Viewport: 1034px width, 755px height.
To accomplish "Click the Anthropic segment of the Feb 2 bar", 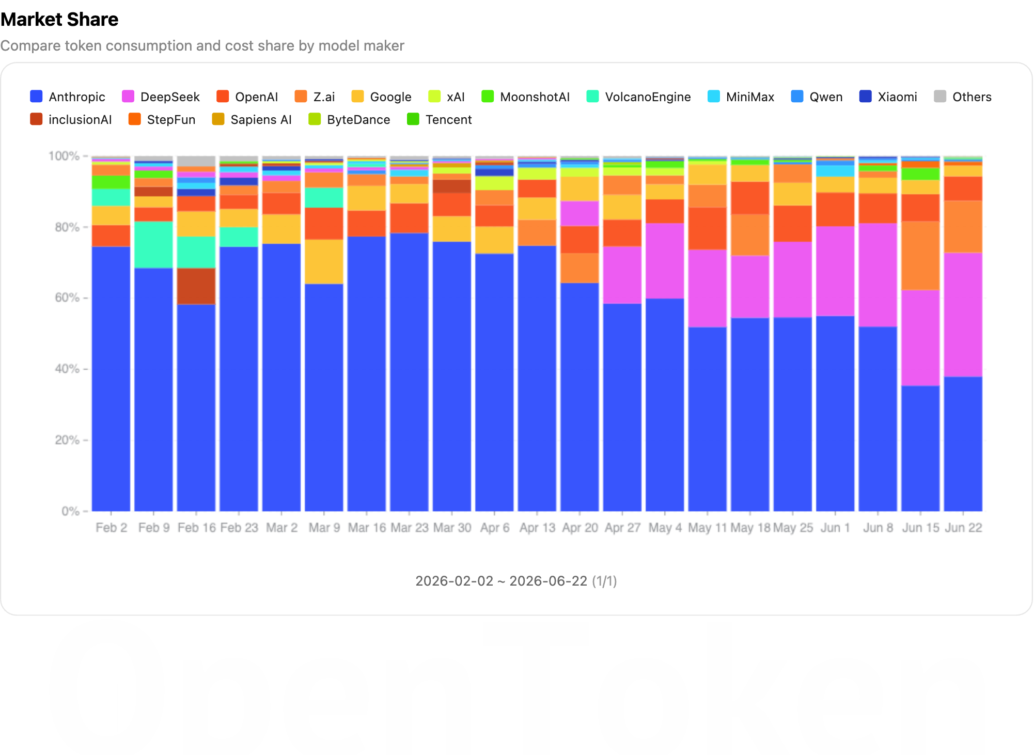I will [111, 379].
